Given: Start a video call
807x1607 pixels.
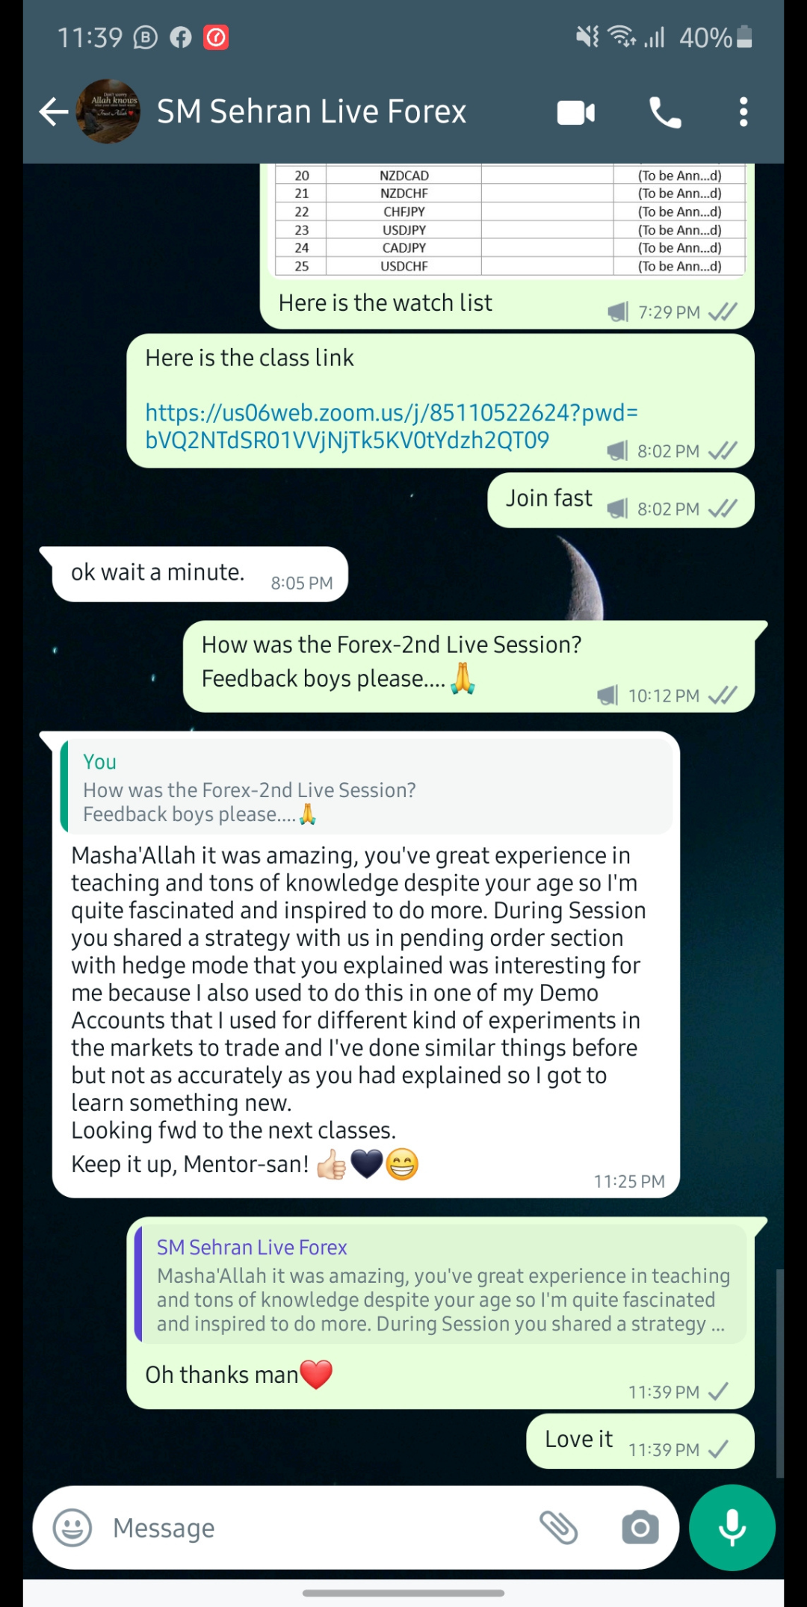Looking at the screenshot, I should click(x=576, y=113).
